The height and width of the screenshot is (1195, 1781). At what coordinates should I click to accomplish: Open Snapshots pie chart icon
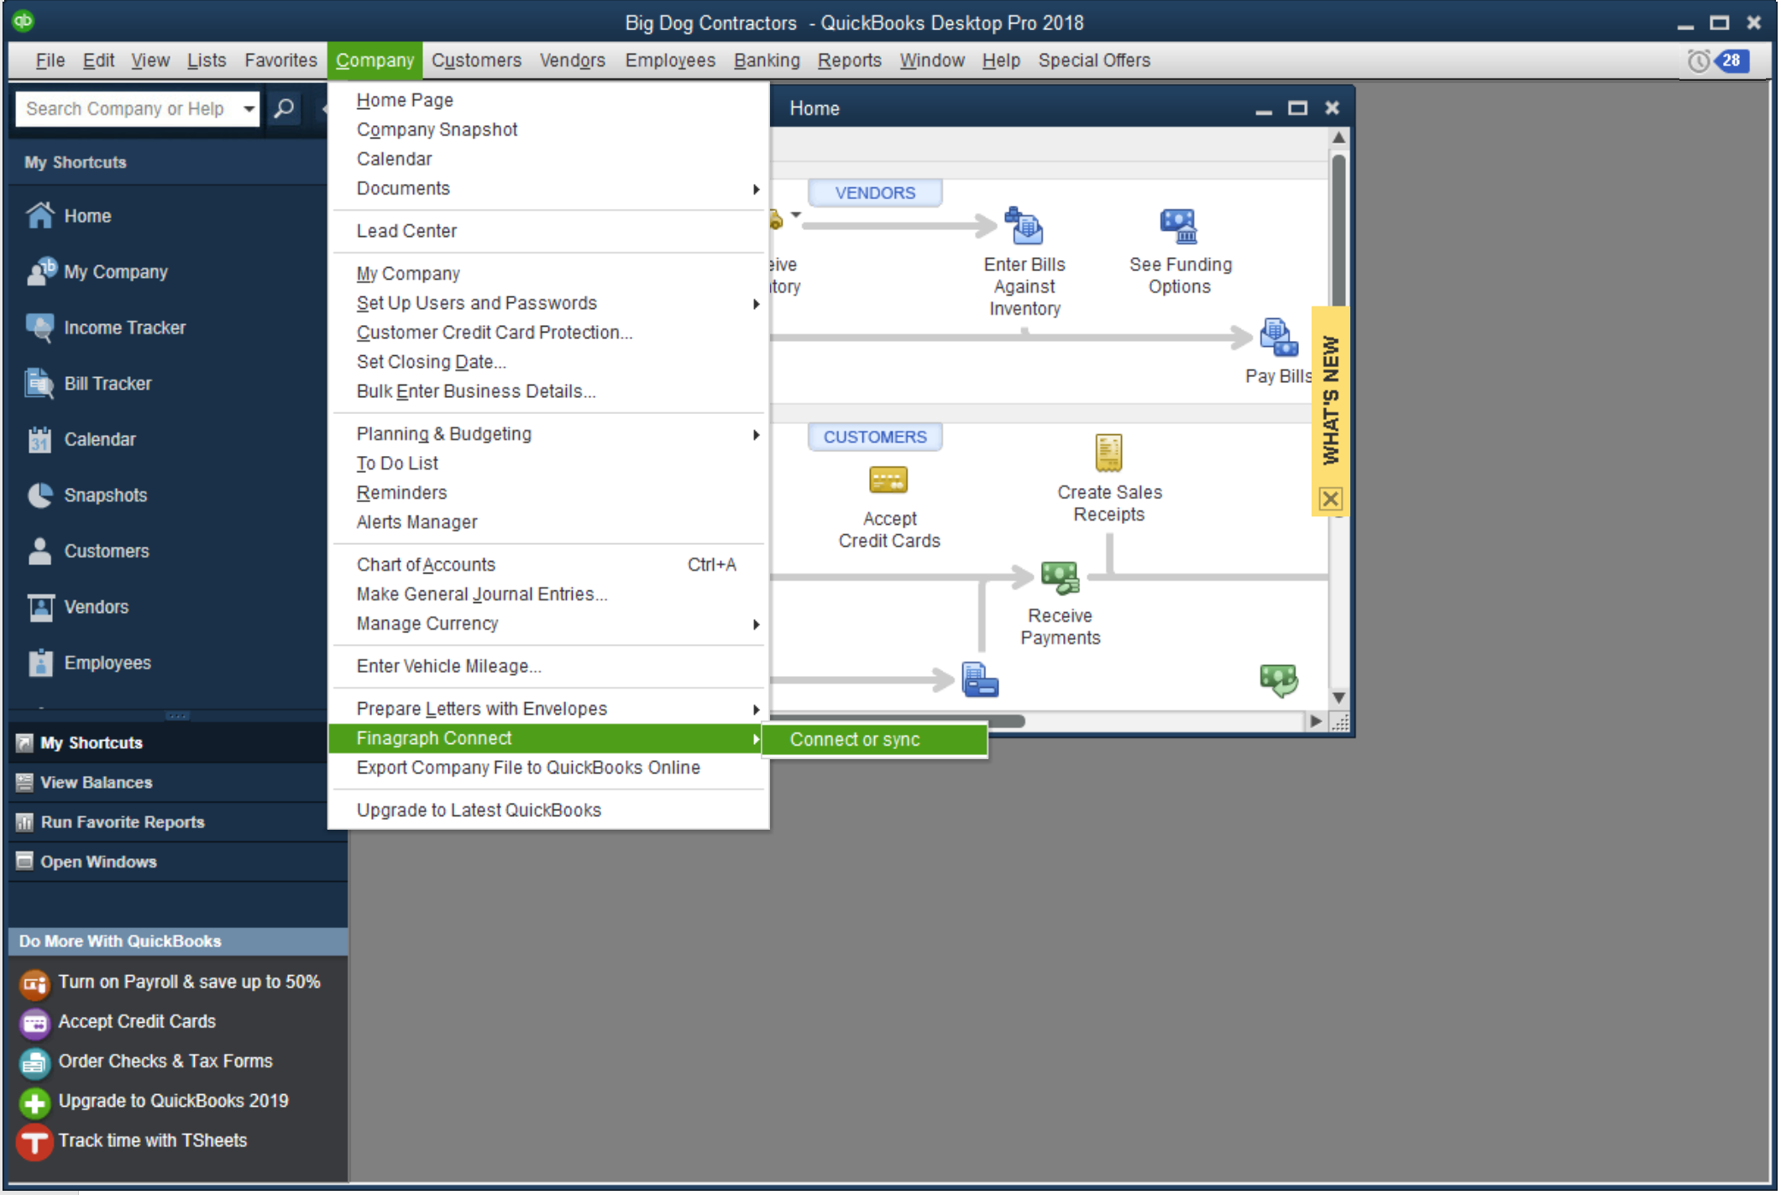(39, 495)
